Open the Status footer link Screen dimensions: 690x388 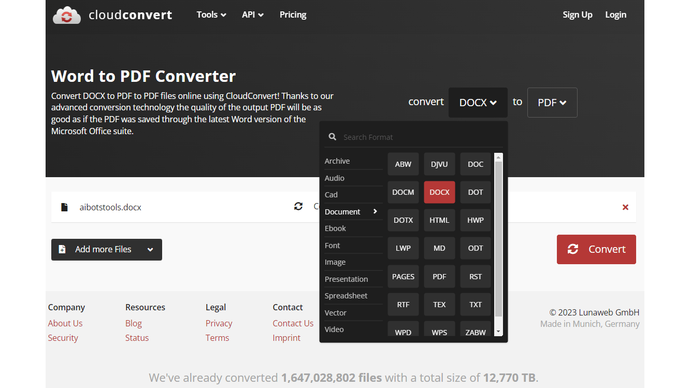(x=137, y=338)
